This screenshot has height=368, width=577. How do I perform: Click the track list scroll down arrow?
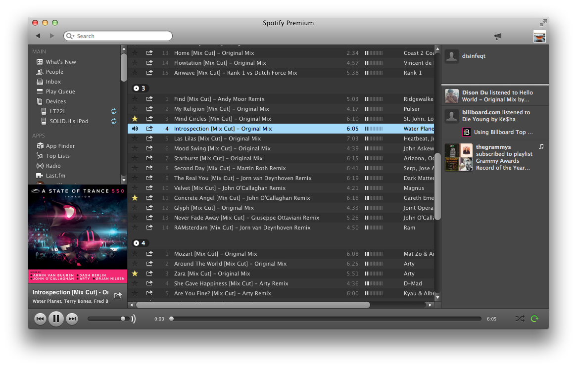click(437, 297)
